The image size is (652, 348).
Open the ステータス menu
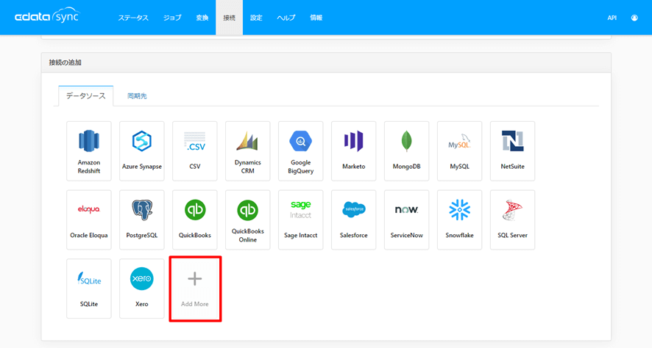(x=133, y=18)
